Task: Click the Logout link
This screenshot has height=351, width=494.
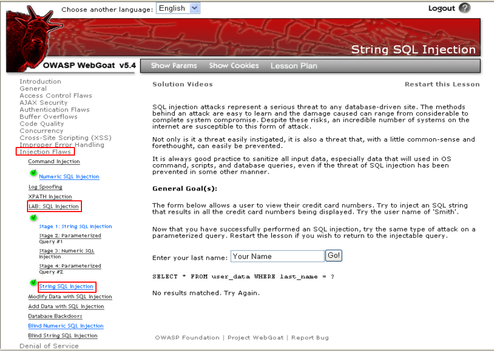Action: click(x=441, y=8)
